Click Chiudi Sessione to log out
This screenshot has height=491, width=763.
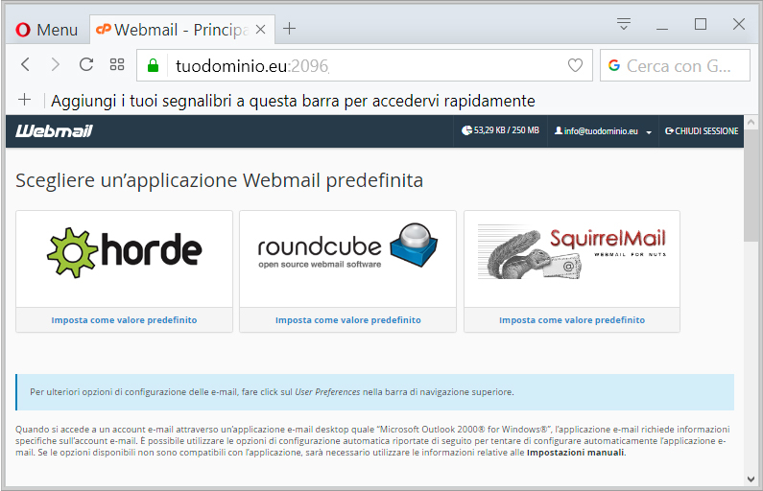(702, 130)
